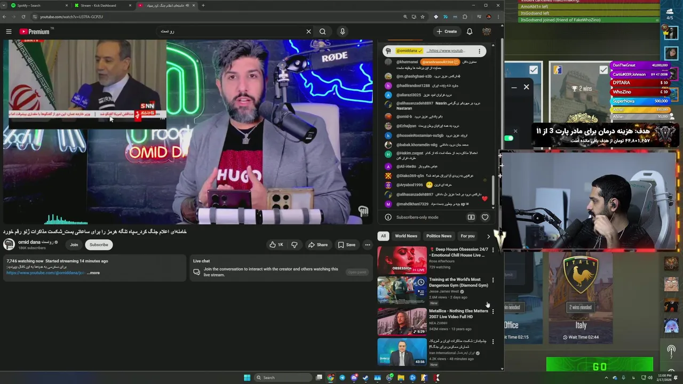The height and width of the screenshot is (384, 683).
Task: Click the YouTube search input field
Action: 231,31
